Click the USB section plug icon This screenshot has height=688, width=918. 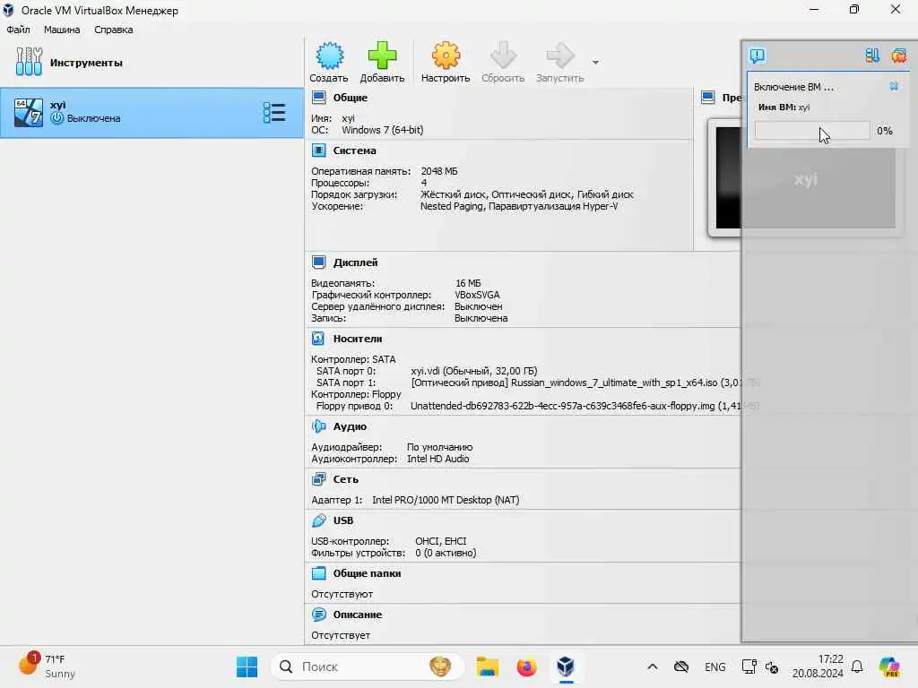[319, 520]
